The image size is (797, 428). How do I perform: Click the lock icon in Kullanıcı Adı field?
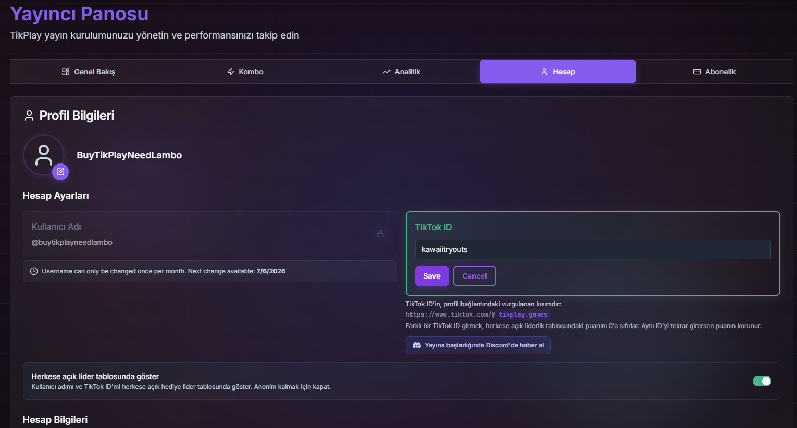[x=380, y=234]
